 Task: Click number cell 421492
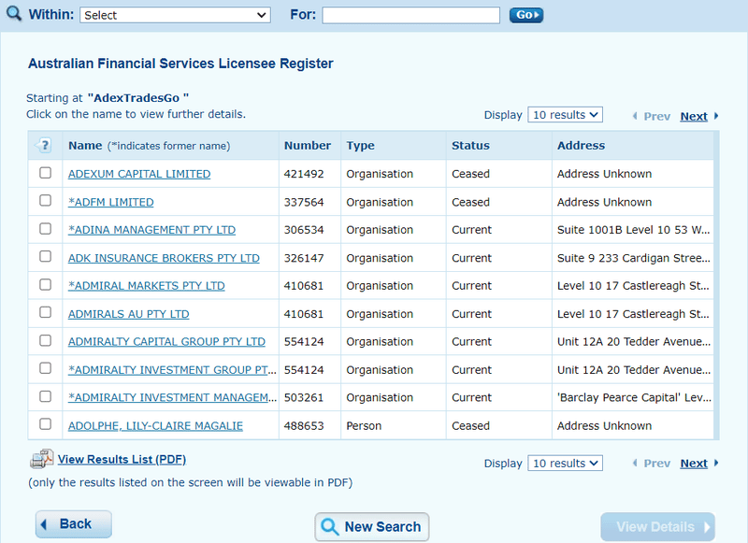point(304,174)
